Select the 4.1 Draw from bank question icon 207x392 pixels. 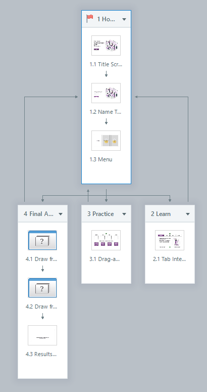pos(42,240)
